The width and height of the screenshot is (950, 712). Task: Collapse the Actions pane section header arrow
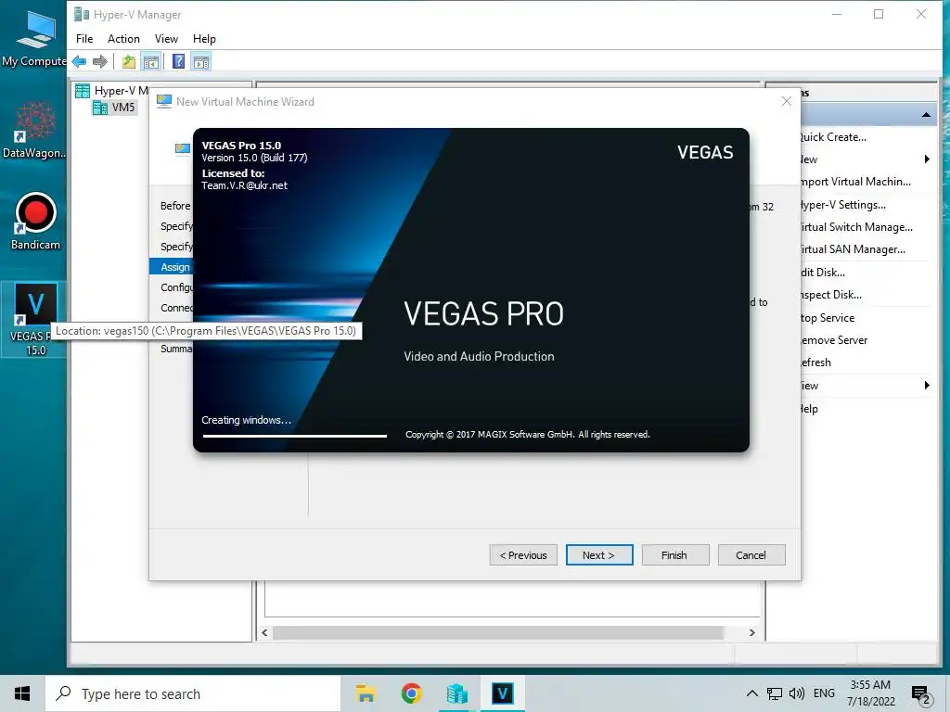coord(926,115)
